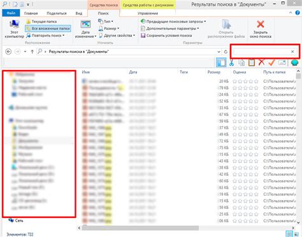Click Properties icon in quick access toolbar

(x=16, y=4)
